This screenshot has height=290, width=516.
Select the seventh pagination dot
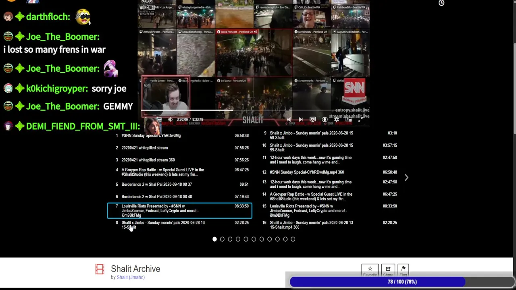click(262, 239)
